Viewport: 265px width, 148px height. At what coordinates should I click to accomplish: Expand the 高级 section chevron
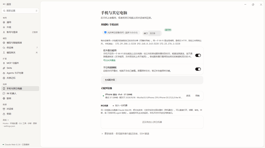[x=8, y=120]
